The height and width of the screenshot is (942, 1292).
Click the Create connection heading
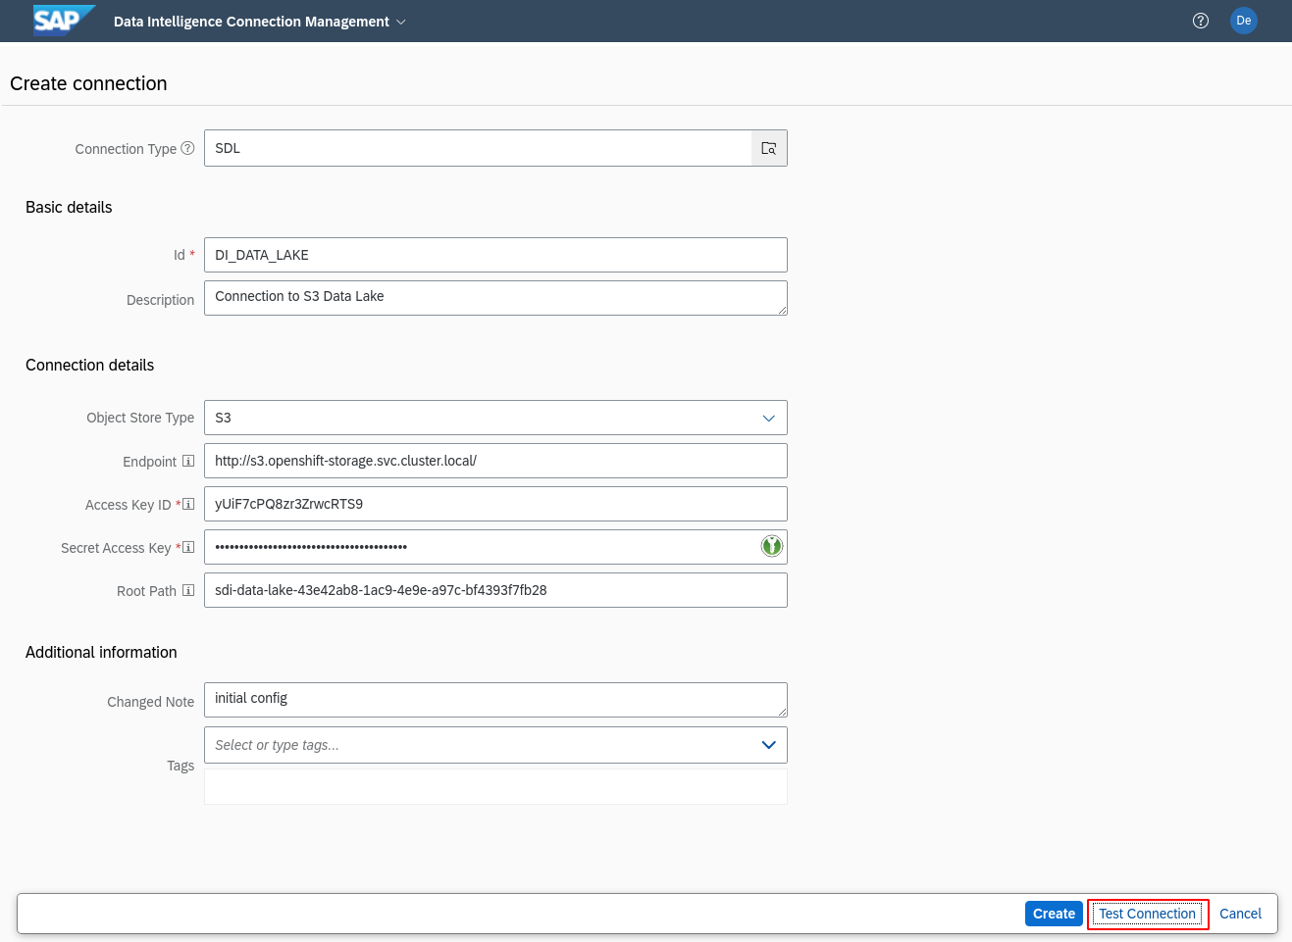[x=88, y=83]
